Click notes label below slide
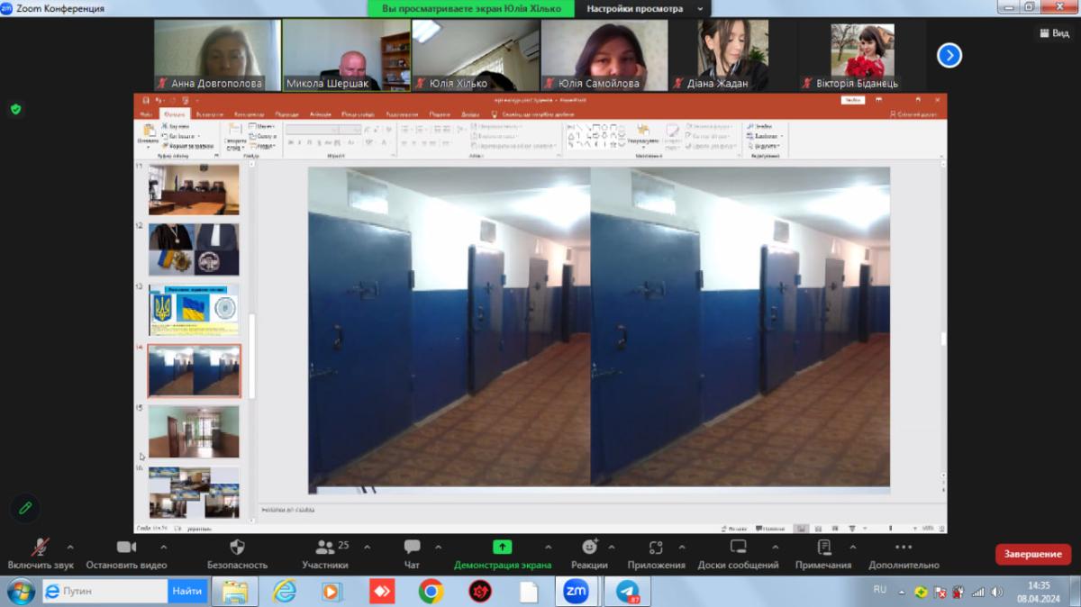The width and height of the screenshot is (1081, 607). [x=287, y=510]
